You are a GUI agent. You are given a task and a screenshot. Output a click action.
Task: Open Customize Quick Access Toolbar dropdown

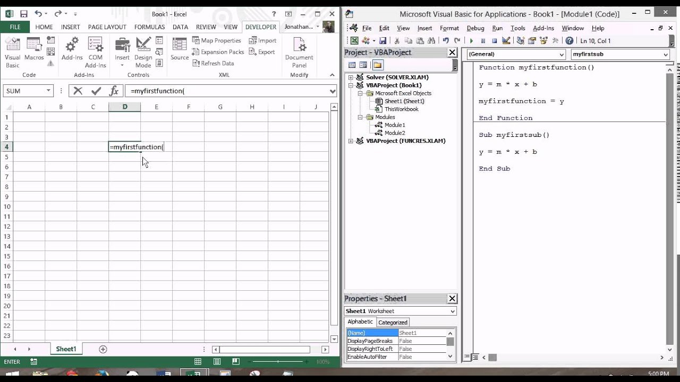[x=75, y=14]
